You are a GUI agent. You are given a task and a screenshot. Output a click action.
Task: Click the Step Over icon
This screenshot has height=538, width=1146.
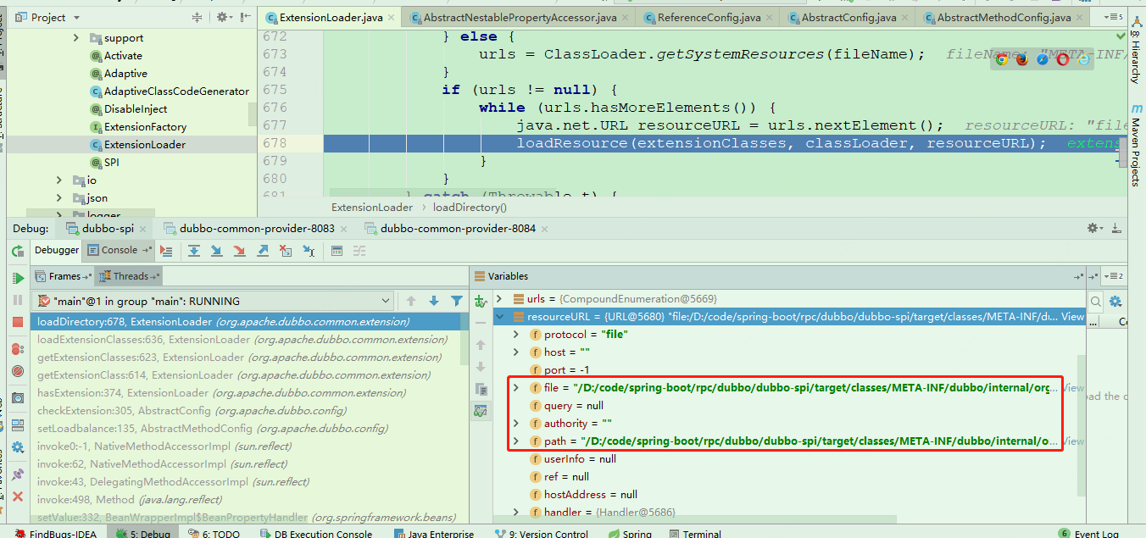click(x=194, y=251)
